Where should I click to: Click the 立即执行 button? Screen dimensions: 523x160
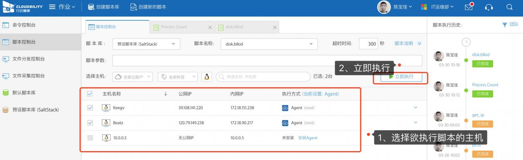click(x=401, y=77)
